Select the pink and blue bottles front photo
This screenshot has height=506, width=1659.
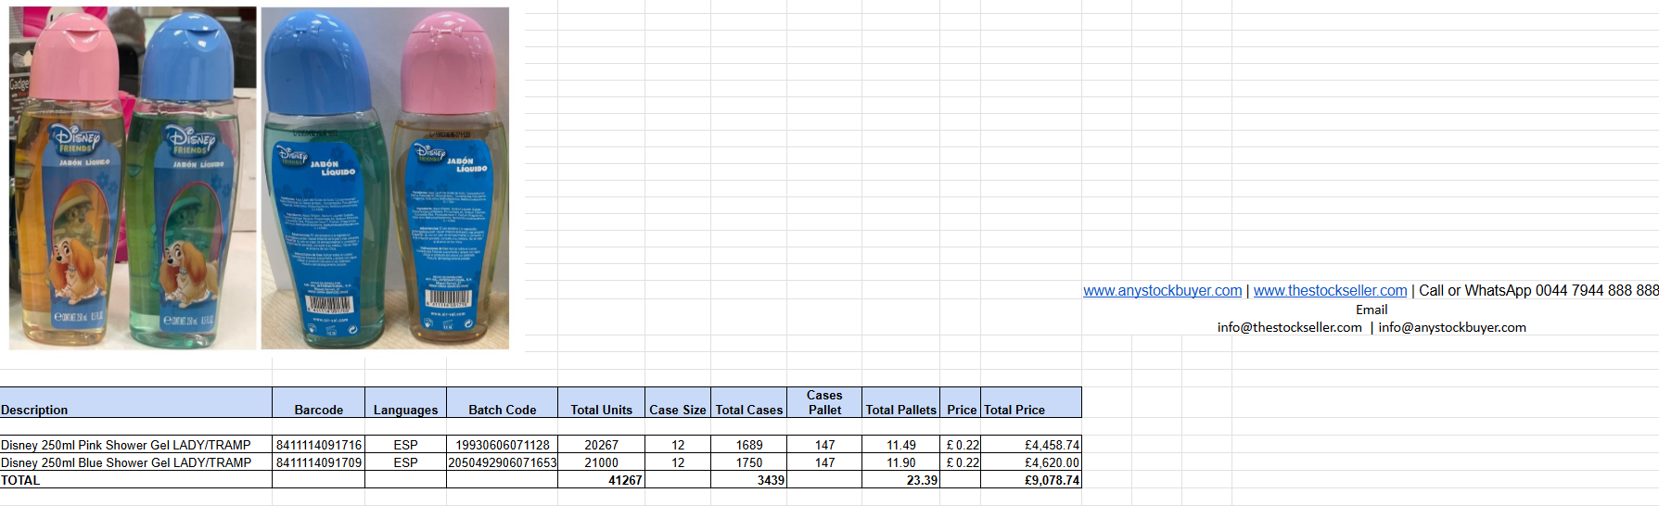point(133,178)
